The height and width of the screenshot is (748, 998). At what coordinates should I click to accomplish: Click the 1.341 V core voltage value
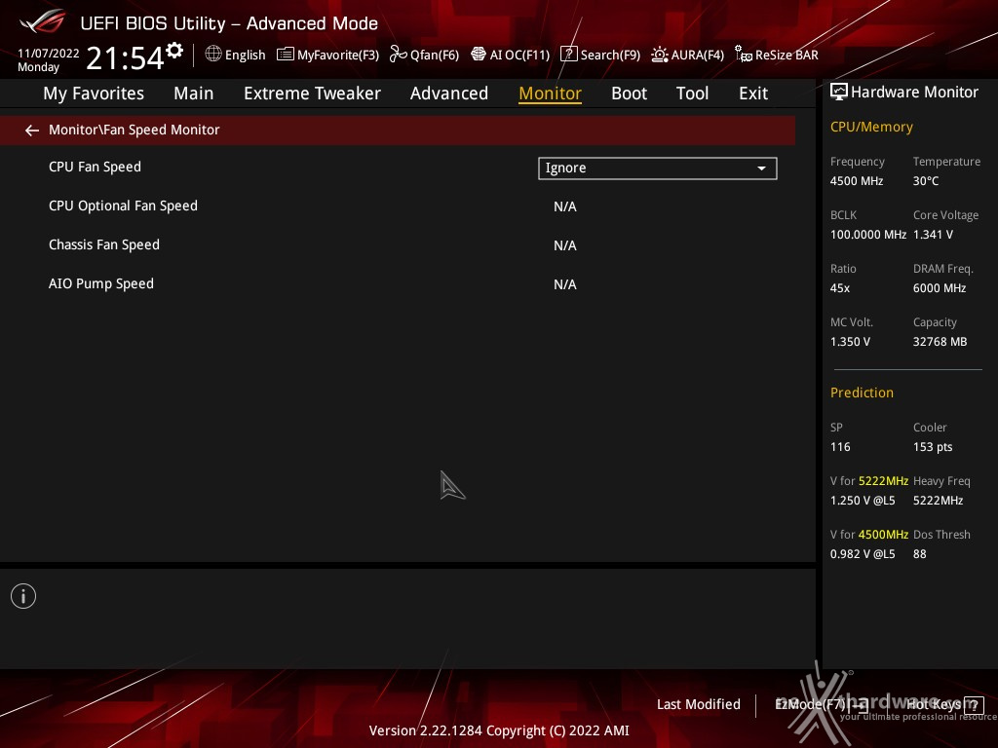pos(933,235)
